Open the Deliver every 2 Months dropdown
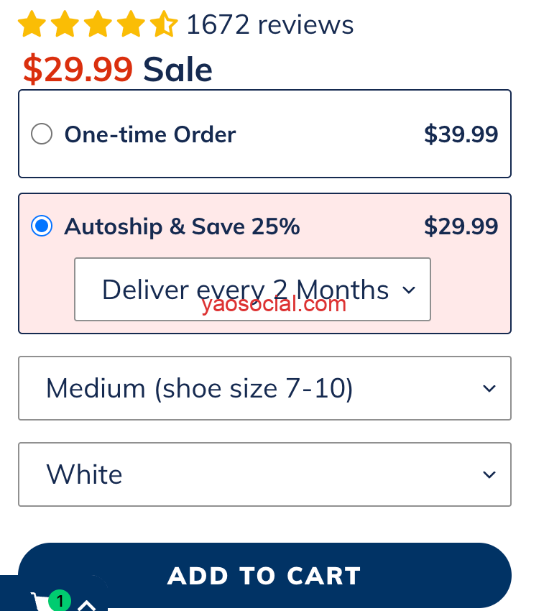 (x=252, y=290)
